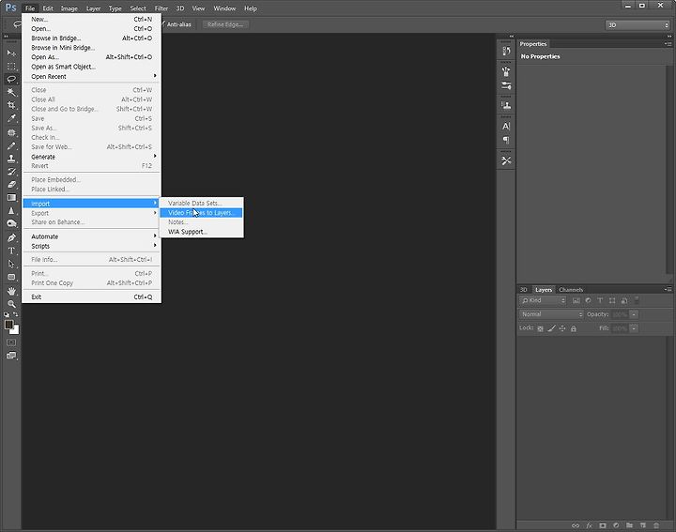The image size is (676, 532).
Task: Toggle lock all
Action: pyautogui.click(x=574, y=328)
